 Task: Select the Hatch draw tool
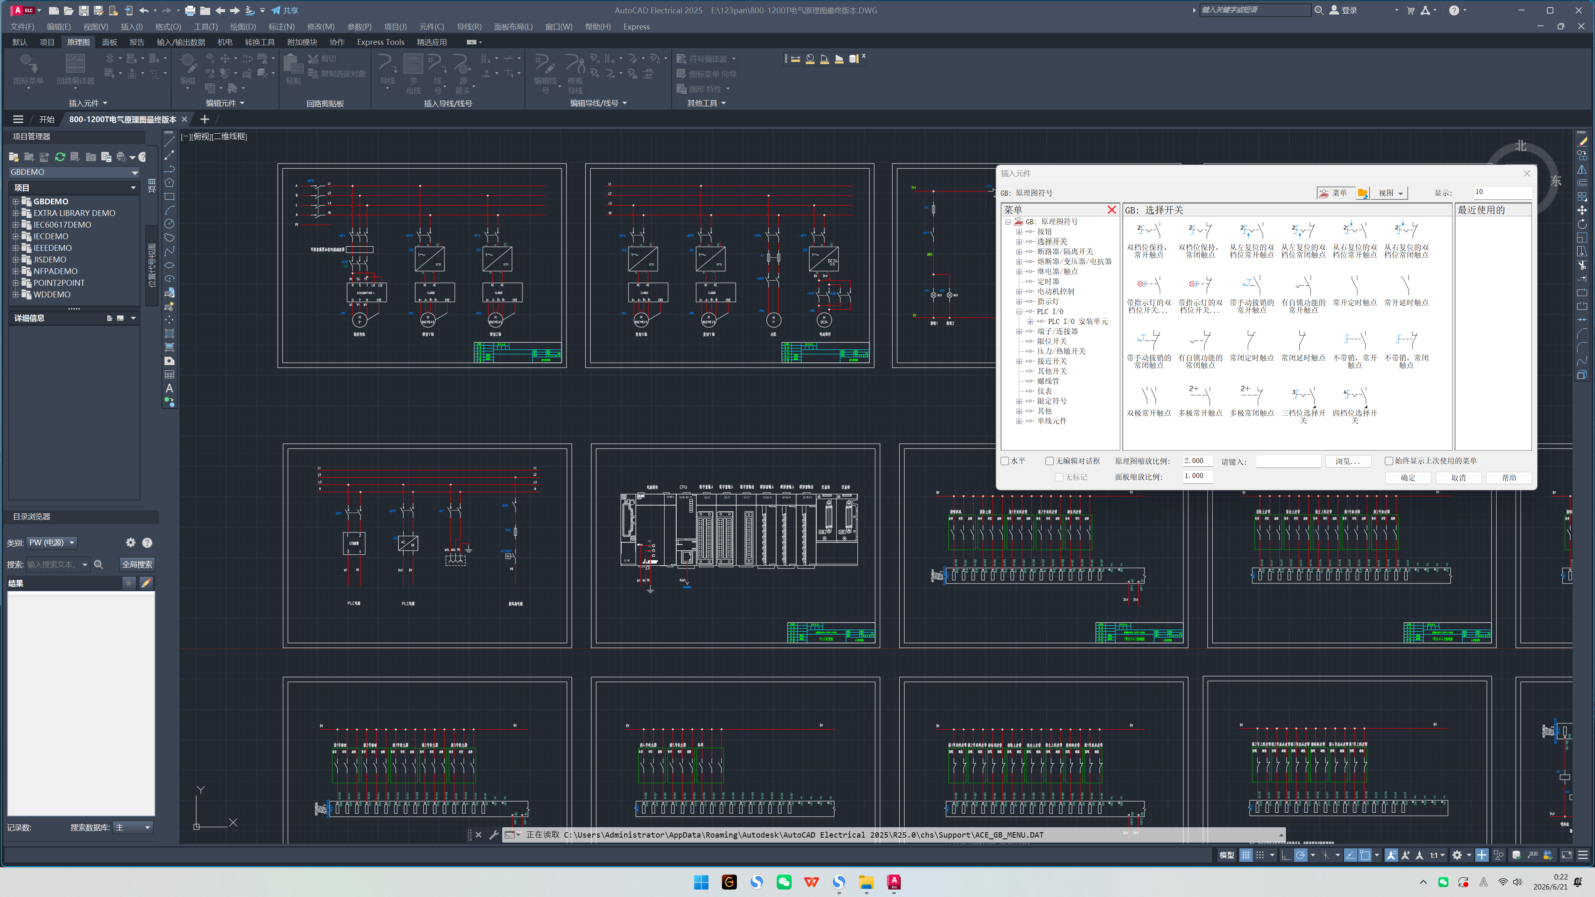pyautogui.click(x=169, y=333)
